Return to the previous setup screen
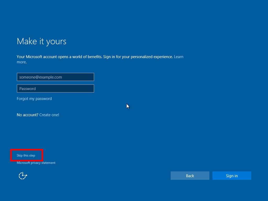The image size is (268, 201). (x=190, y=175)
